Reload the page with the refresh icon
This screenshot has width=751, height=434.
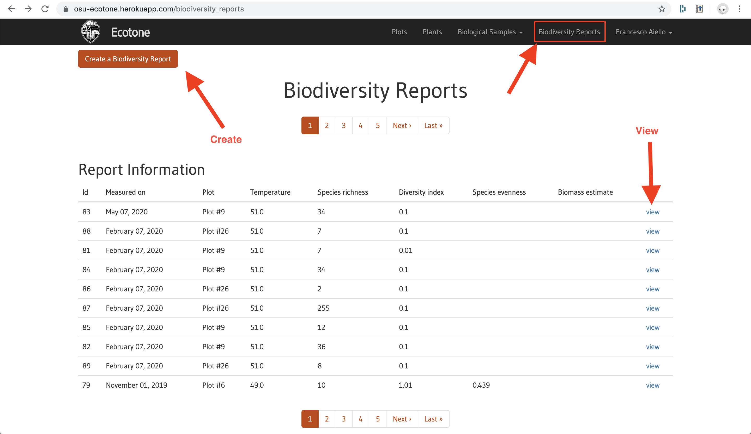pyautogui.click(x=45, y=9)
